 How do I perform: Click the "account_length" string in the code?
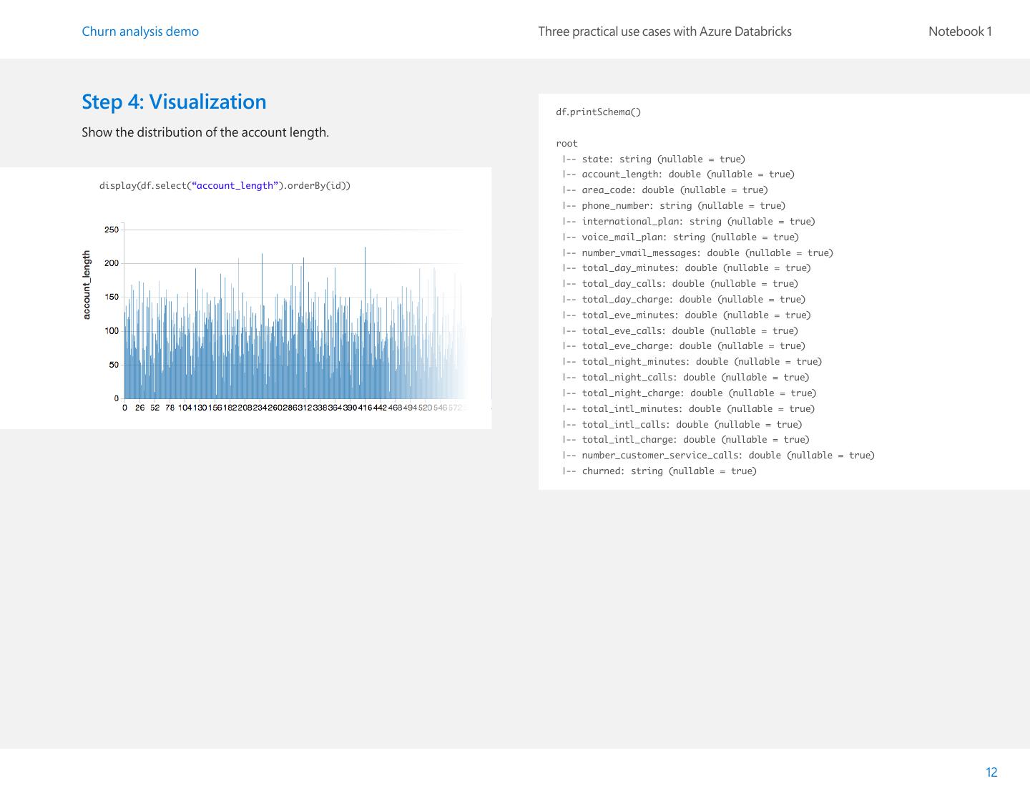click(235, 186)
